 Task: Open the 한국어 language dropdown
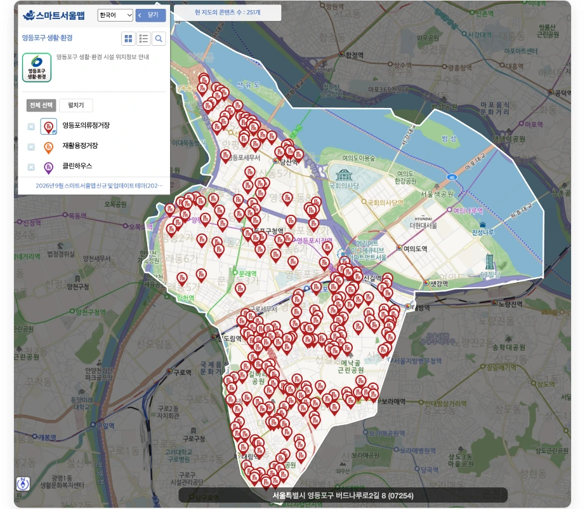pos(115,15)
